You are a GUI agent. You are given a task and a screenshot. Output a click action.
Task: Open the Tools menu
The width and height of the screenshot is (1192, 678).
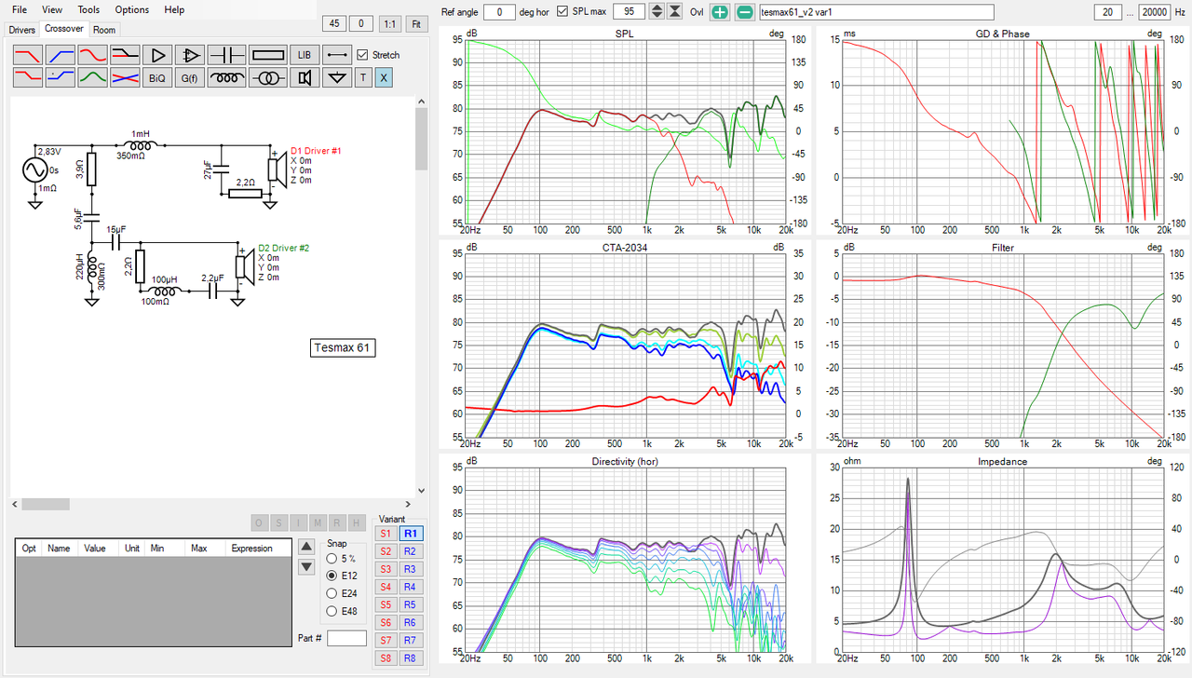tap(88, 9)
